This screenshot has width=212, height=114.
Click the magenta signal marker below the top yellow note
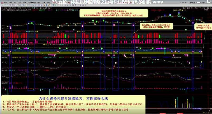(114, 25)
